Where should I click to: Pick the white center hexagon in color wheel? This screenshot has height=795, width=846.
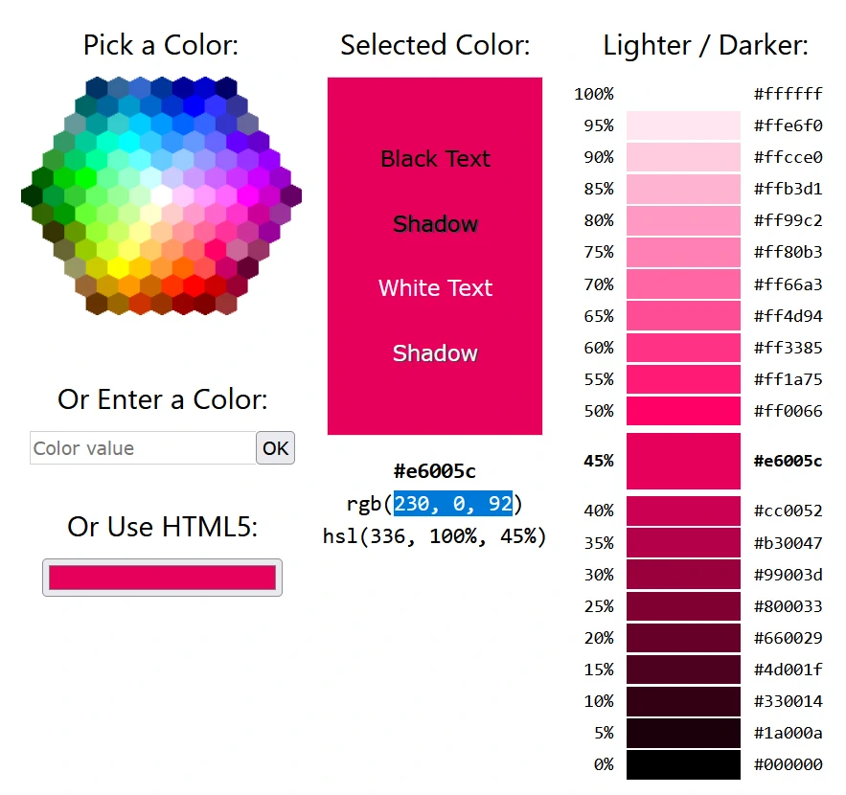click(161, 195)
